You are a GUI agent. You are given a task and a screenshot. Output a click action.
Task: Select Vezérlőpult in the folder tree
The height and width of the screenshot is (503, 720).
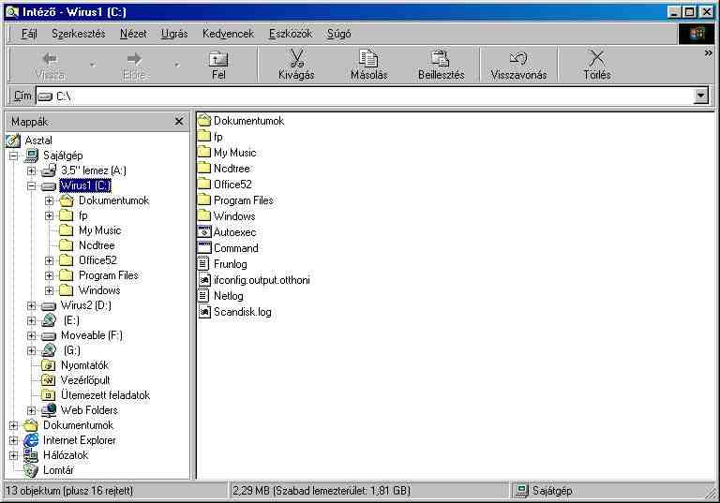pyautogui.click(x=84, y=380)
